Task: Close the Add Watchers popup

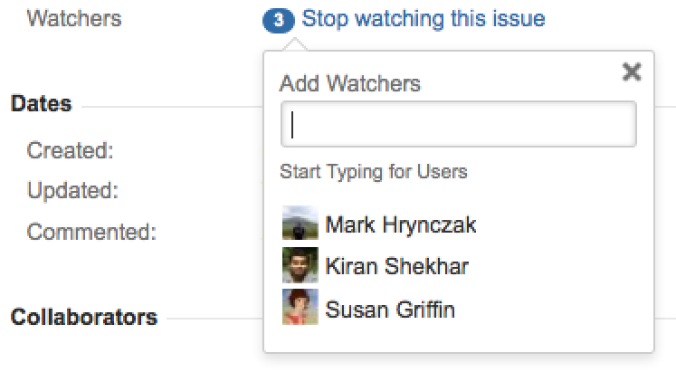Action: 632,72
